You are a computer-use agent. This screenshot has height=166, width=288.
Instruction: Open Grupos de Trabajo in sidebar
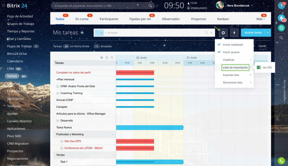point(21,24)
